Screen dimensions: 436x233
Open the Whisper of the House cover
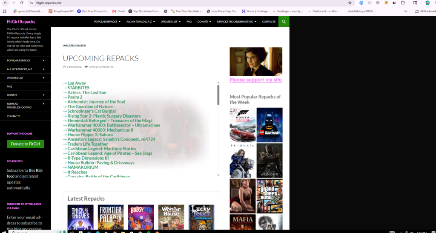point(171,217)
